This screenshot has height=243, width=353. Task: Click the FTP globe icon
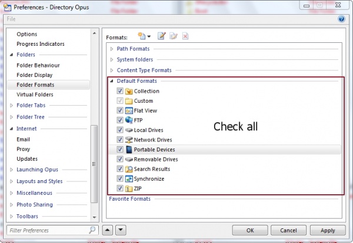pyautogui.click(x=129, y=120)
